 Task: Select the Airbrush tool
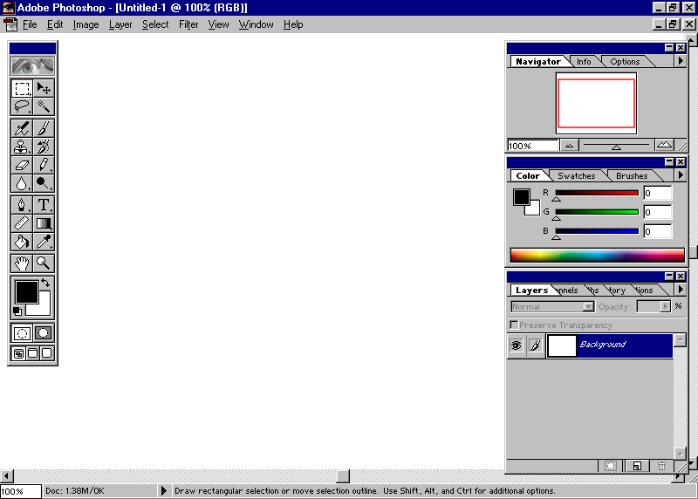21,128
